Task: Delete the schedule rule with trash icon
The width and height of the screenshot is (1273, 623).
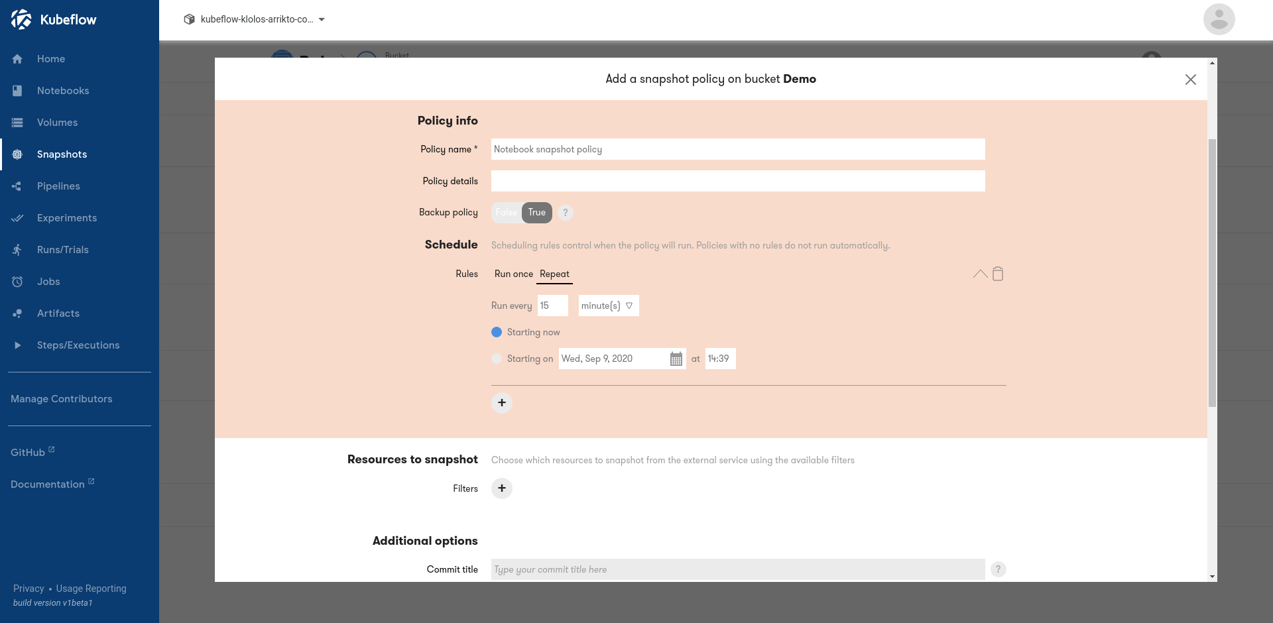Action: tap(998, 274)
